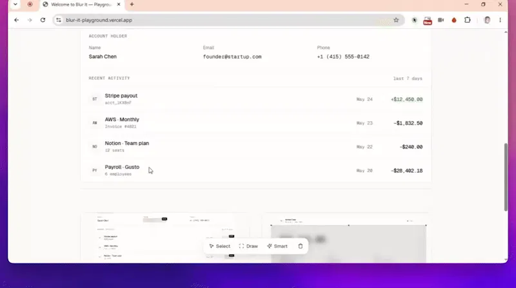The height and width of the screenshot is (288, 516).
Task: Open the left preview thumbnail image
Action: coord(166,237)
